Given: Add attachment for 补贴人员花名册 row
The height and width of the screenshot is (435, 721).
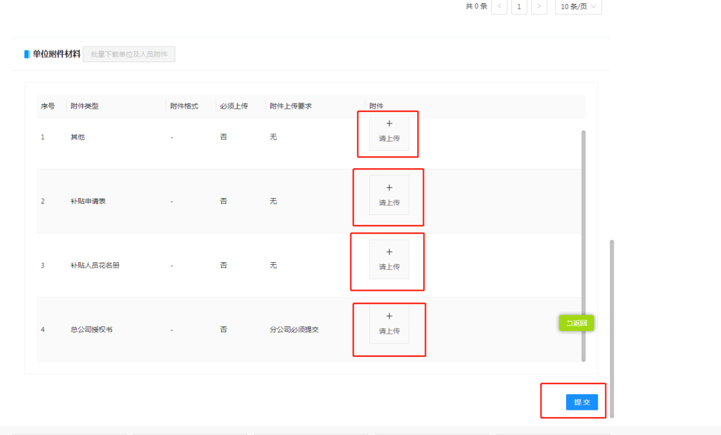Looking at the screenshot, I should pos(389,259).
